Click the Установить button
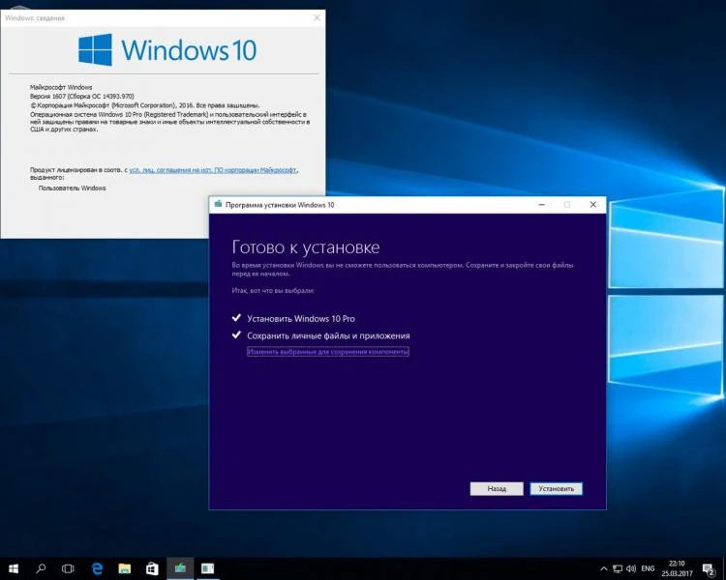Screen dimensions: 726x580 click(x=556, y=488)
